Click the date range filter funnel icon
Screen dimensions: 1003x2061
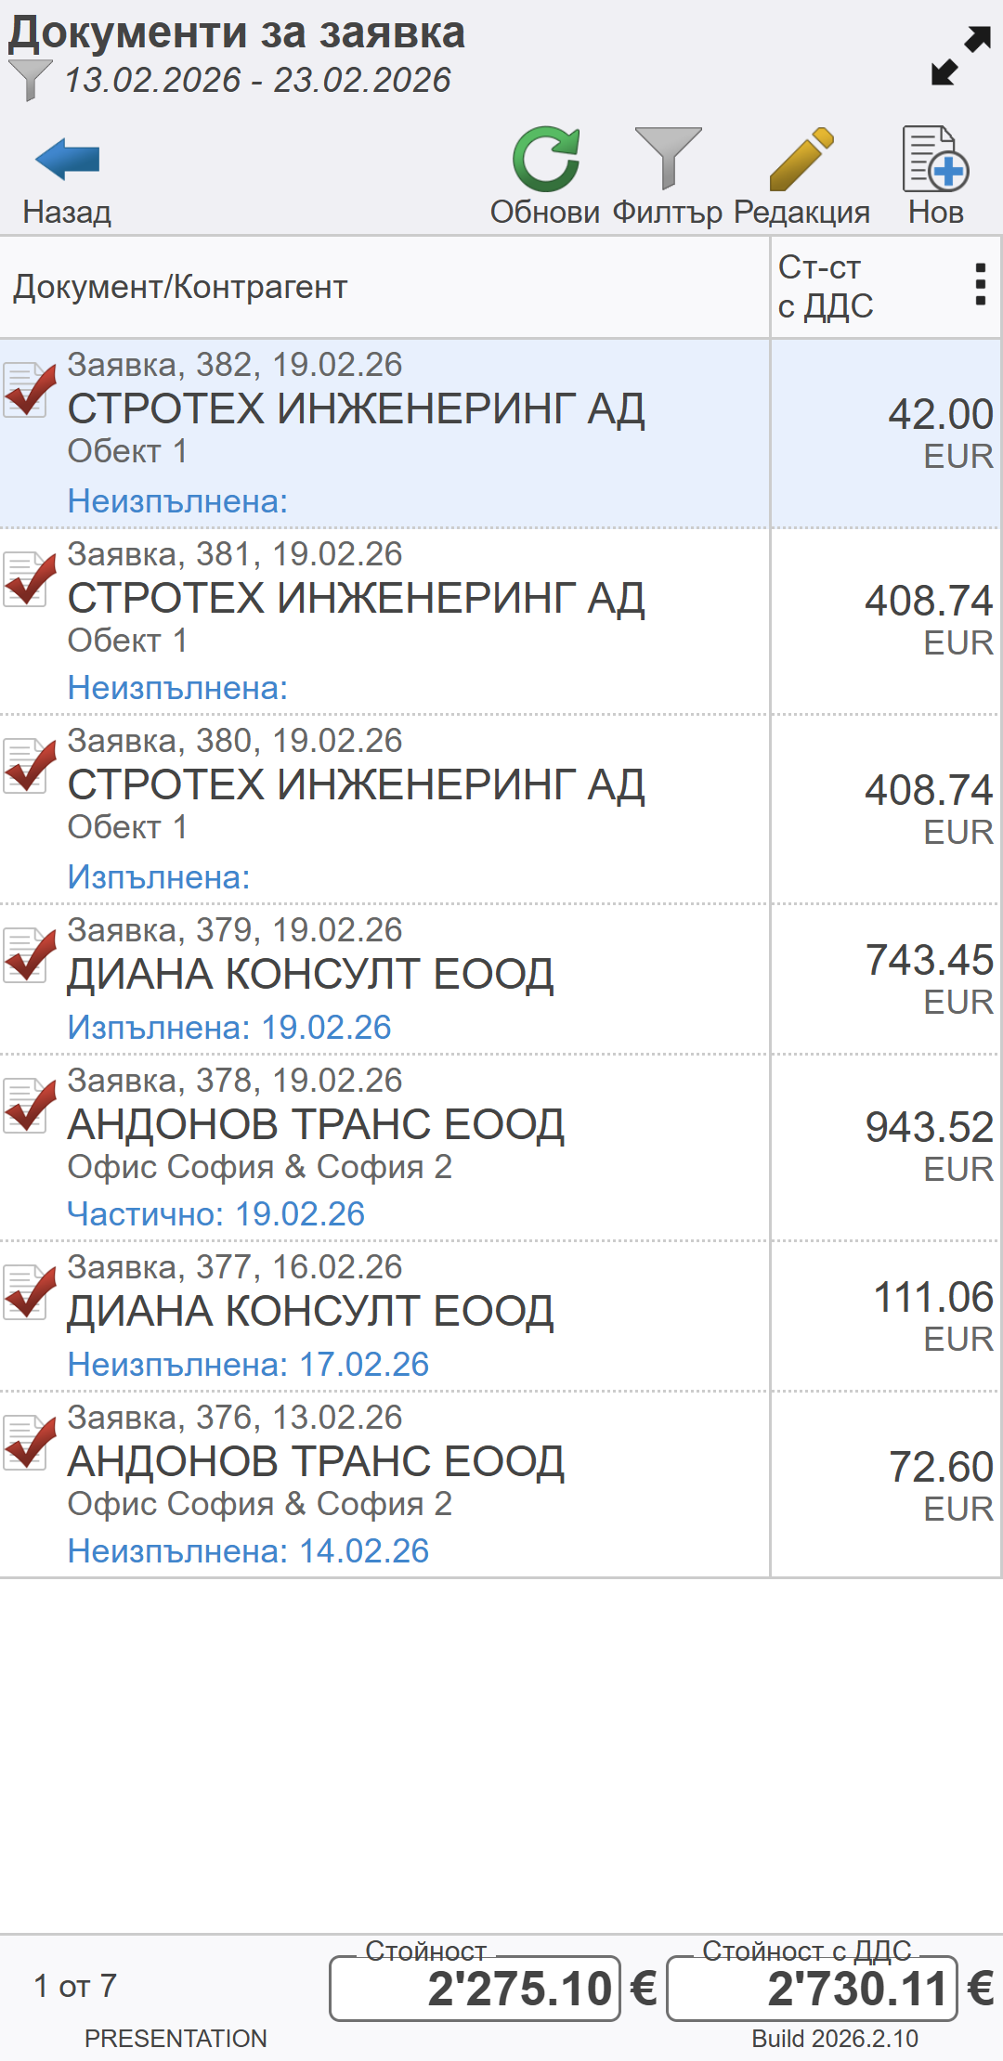(x=30, y=80)
